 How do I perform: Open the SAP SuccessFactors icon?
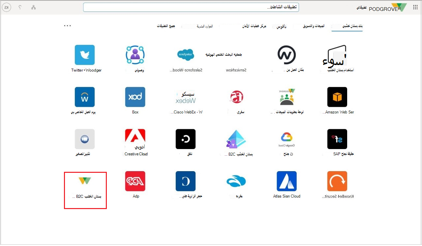click(337, 139)
